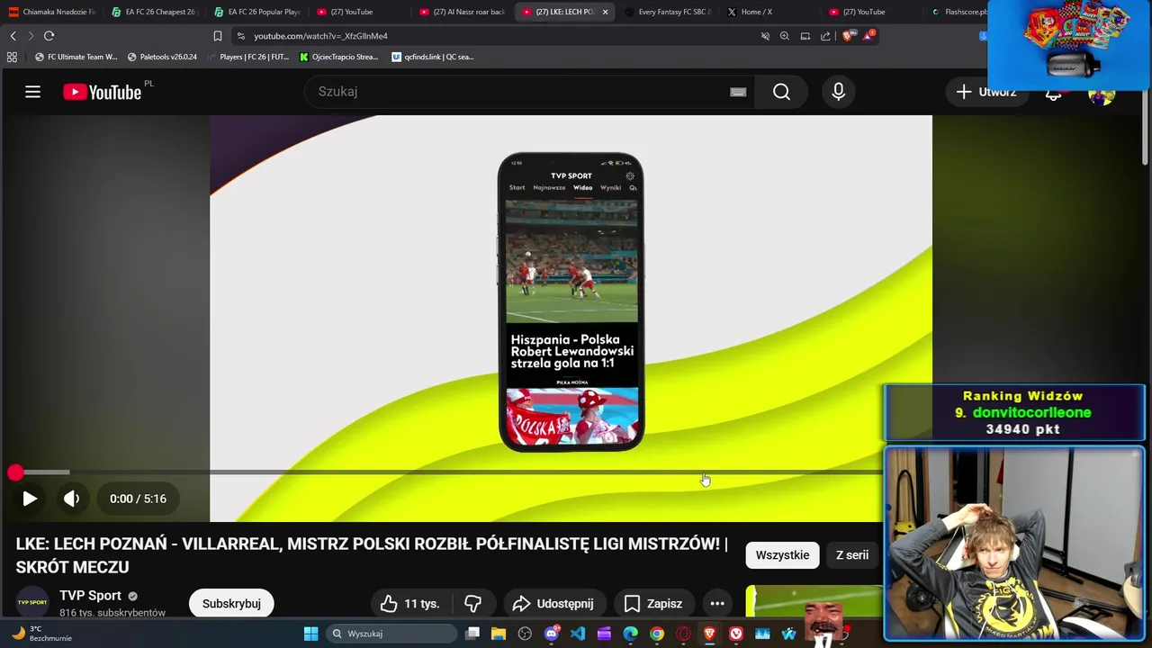Open the three-dot more actions menu
Image resolution: width=1152 pixels, height=648 pixels.
pos(717,603)
